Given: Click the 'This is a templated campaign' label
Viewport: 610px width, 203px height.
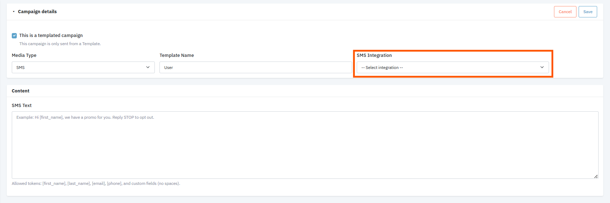Looking at the screenshot, I should 51,36.
